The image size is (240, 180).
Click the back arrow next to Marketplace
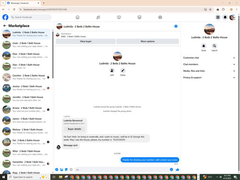(x=5, y=25)
